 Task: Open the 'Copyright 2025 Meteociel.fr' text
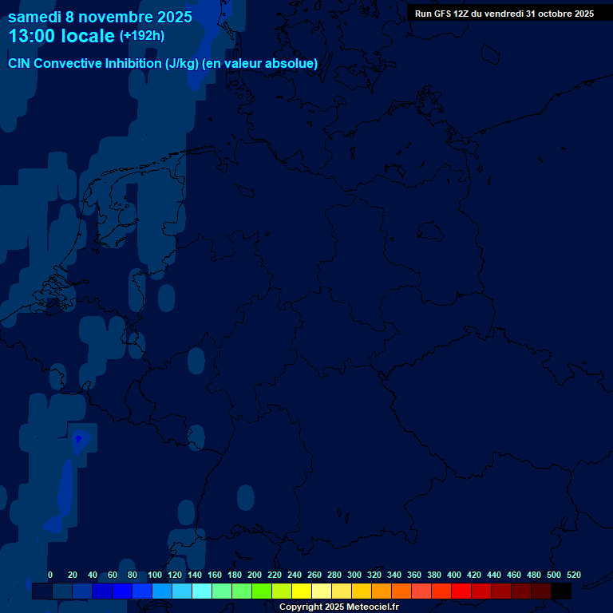tap(339, 607)
